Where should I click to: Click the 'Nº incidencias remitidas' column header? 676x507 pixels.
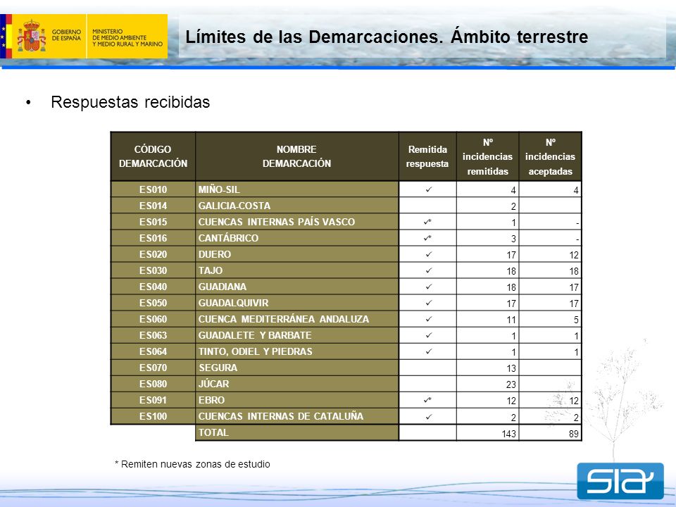pyautogui.click(x=487, y=156)
